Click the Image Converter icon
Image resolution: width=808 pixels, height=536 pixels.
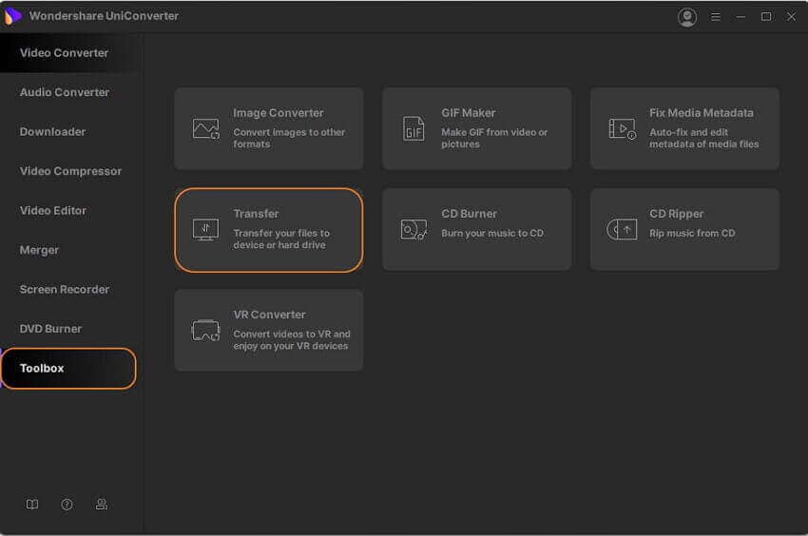point(205,128)
